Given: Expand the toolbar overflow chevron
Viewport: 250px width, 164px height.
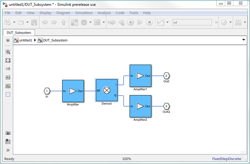Looking at the screenshot, I should coord(215,22).
